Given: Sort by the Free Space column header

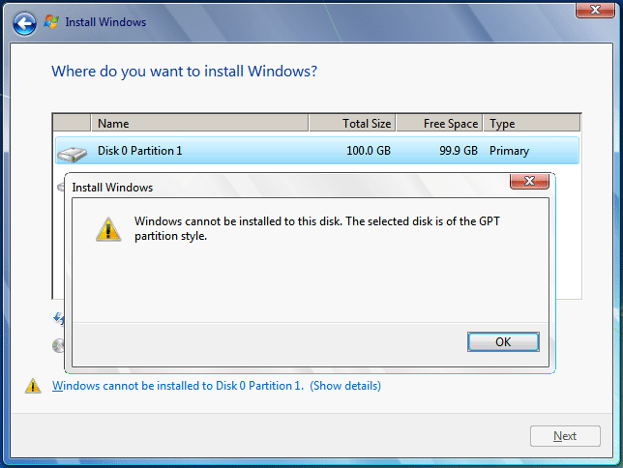Looking at the screenshot, I should (x=439, y=123).
